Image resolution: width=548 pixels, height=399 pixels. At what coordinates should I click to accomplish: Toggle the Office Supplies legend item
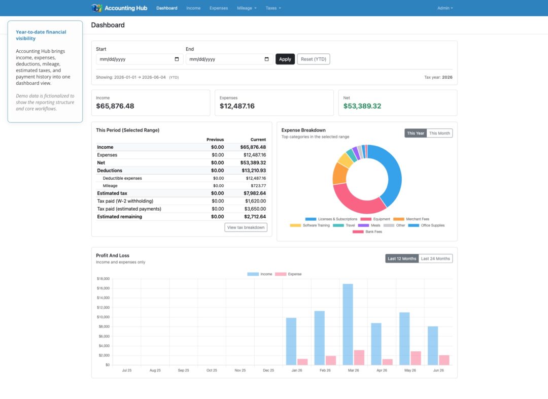point(426,225)
